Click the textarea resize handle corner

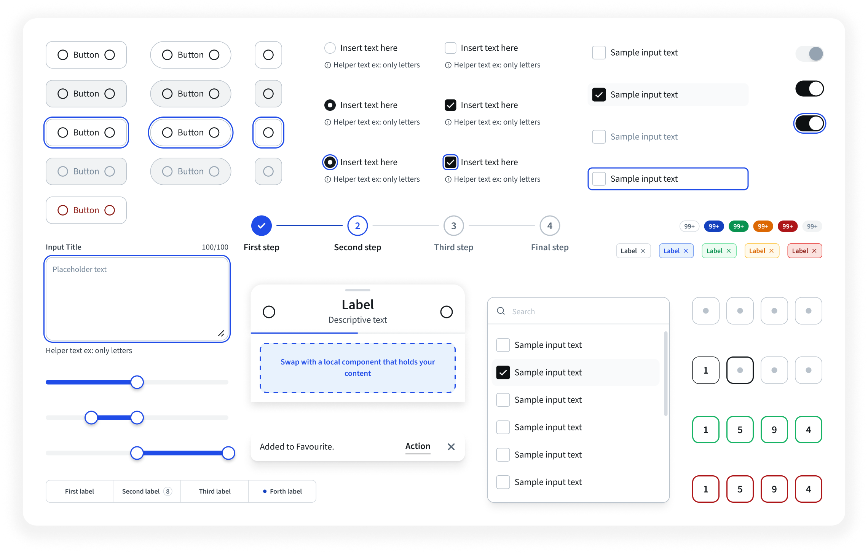click(x=221, y=333)
